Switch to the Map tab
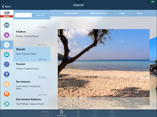The height and width of the screenshot is (117, 157). [122, 13]
